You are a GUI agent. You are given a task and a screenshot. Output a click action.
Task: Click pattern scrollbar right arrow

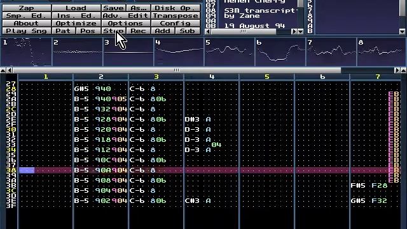397,70
